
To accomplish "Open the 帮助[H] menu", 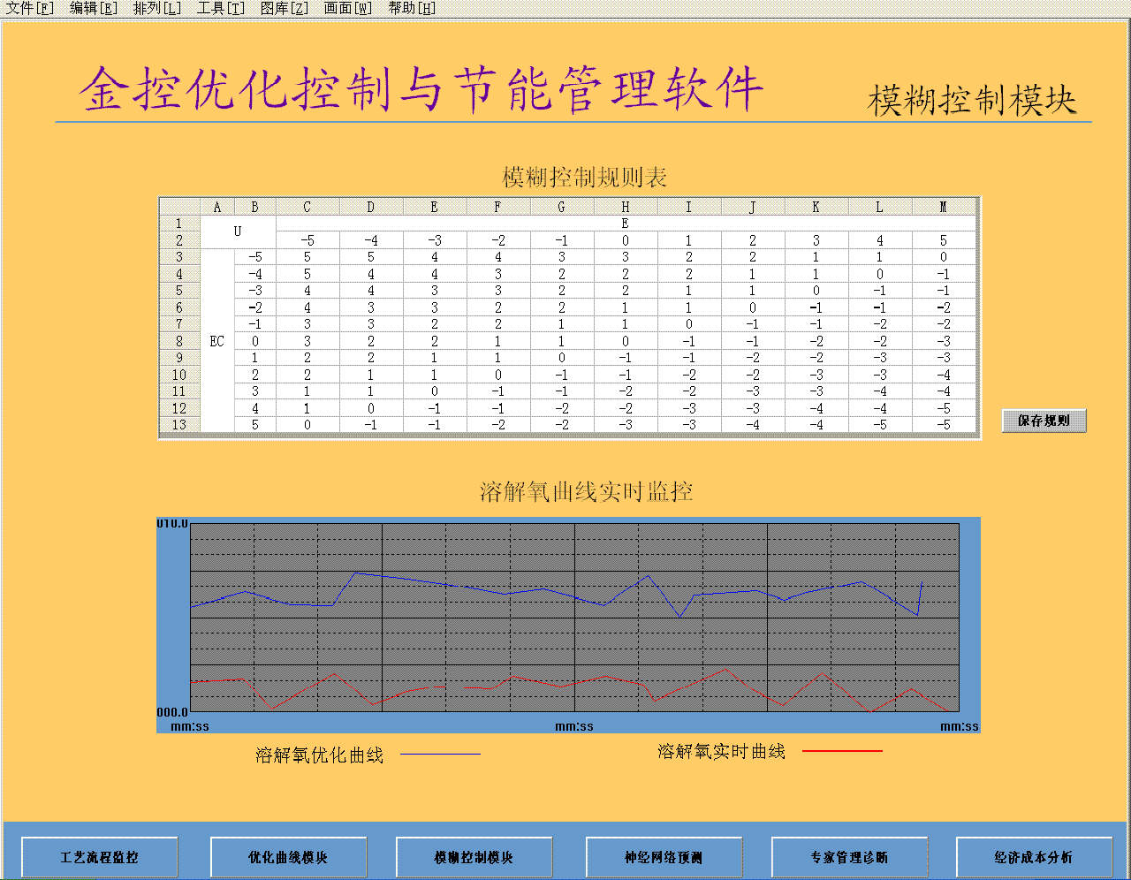I will click(x=412, y=9).
